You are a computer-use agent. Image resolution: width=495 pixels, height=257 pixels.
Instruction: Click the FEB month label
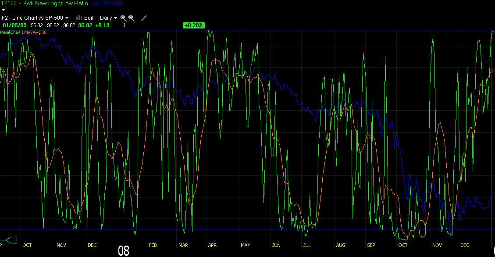click(x=153, y=245)
